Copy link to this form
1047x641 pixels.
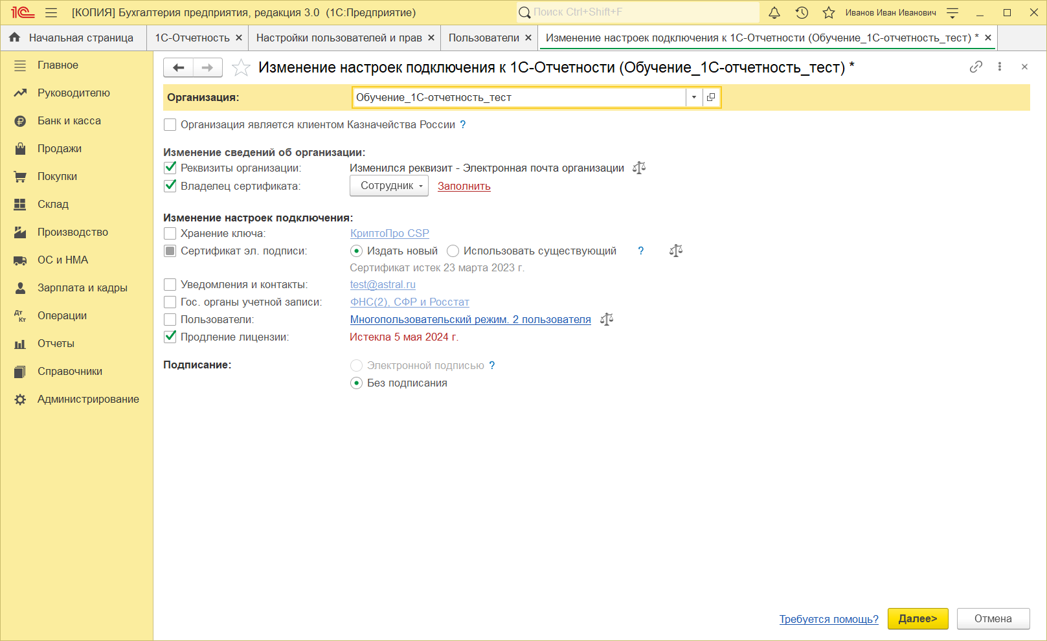[x=976, y=67]
